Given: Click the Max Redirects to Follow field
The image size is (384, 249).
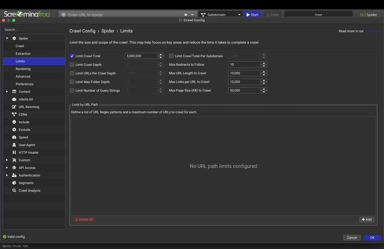Looking at the screenshot, I should (244, 65).
